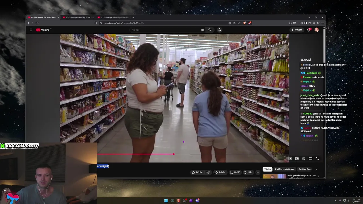Open video player settings gear

(304, 158)
